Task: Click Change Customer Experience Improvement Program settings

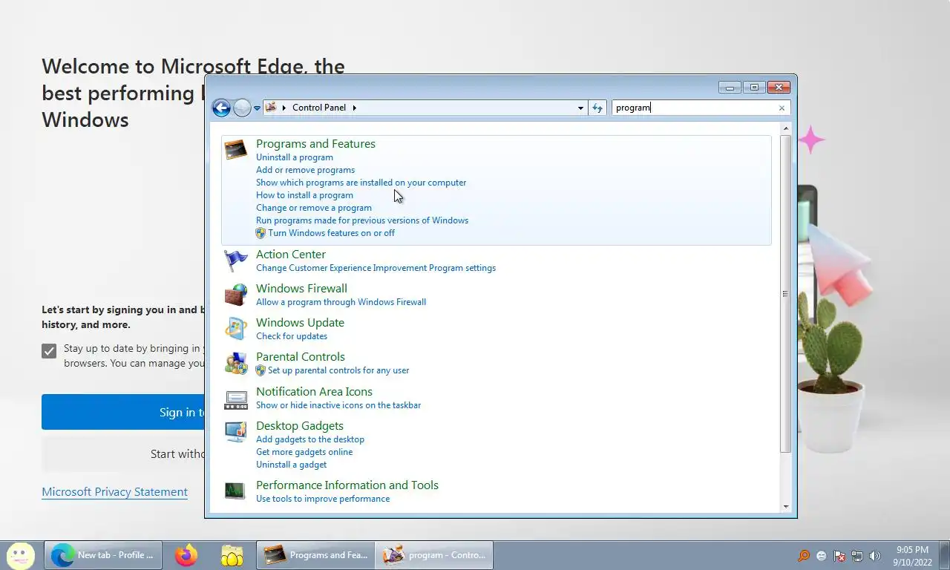Action: click(376, 268)
